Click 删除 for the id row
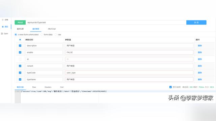This screenshot has height=121, width=216. pyautogui.click(x=200, y=59)
